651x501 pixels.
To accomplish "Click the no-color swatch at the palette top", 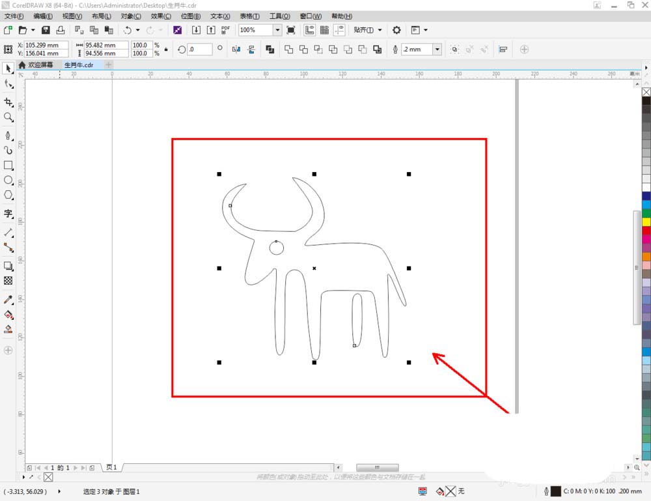I will [646, 93].
